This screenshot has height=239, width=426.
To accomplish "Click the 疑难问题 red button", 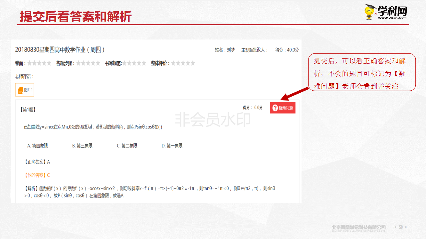I will tap(283, 108).
